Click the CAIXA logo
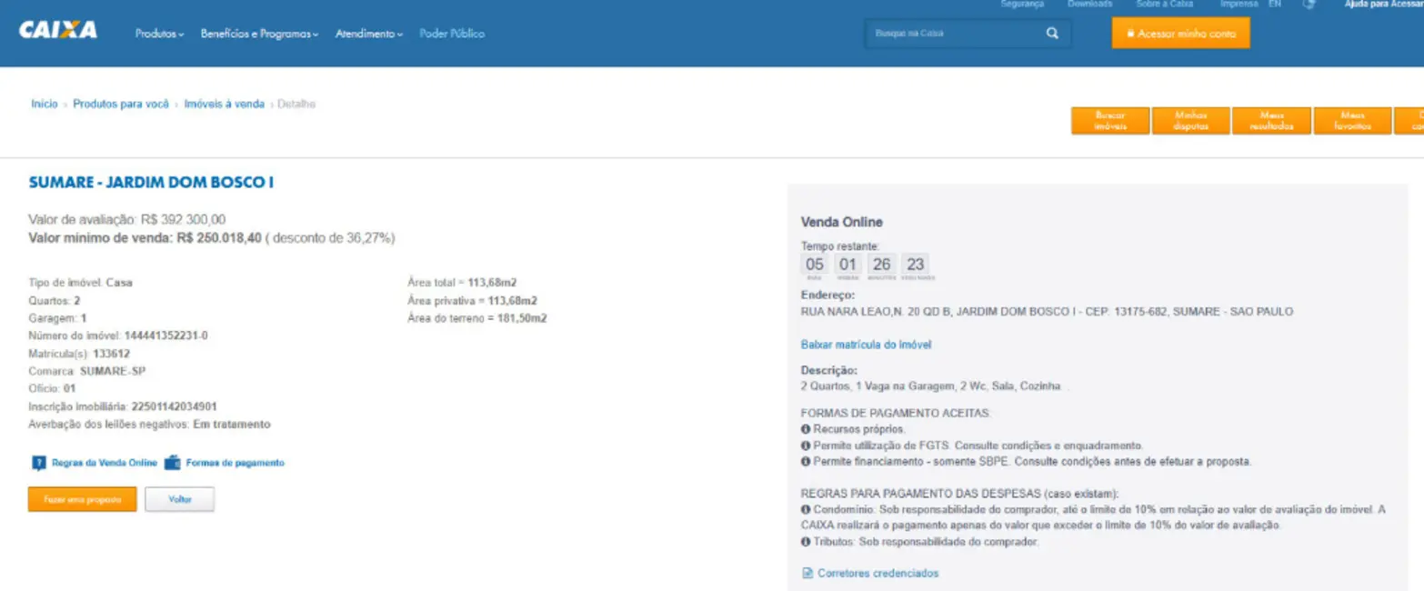The width and height of the screenshot is (1424, 591). 57,30
